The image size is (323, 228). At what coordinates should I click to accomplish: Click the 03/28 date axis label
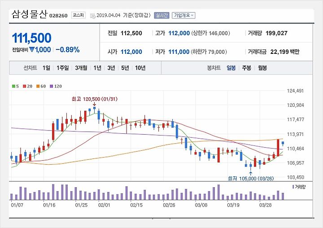pyautogui.click(x=265, y=205)
